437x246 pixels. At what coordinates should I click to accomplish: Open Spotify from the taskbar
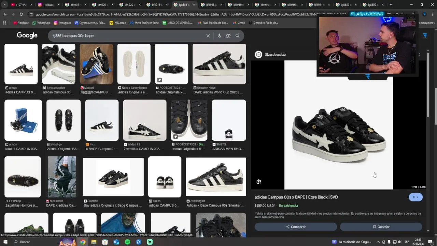point(127,242)
